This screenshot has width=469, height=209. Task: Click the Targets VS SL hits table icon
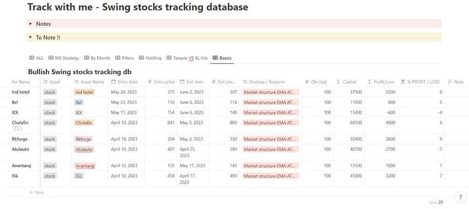169,58
